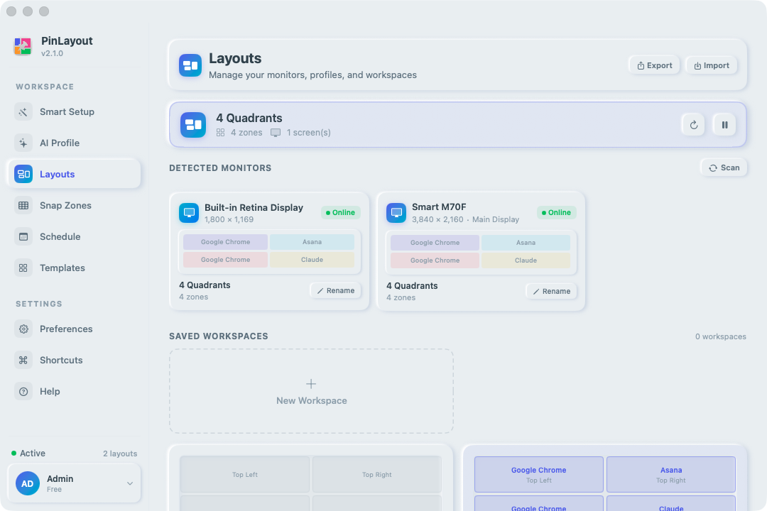The height and width of the screenshot is (511, 767).
Task: Expand the Admin account dropdown chevron
Action: click(130, 483)
